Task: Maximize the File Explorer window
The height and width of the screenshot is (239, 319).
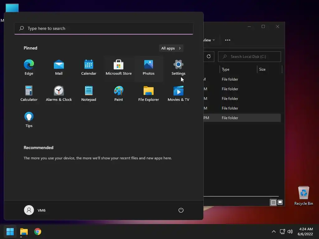Action: pos(263,27)
